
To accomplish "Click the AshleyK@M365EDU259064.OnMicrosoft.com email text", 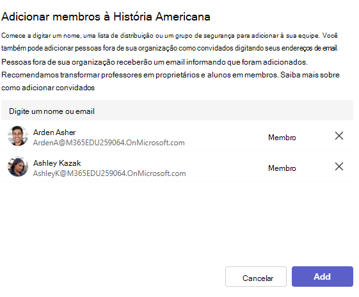I will pos(109,173).
